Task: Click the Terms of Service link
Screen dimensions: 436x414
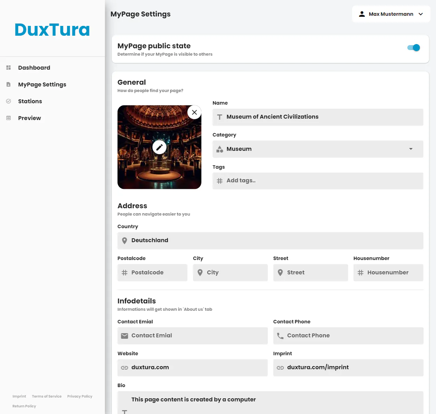Action: point(47,396)
